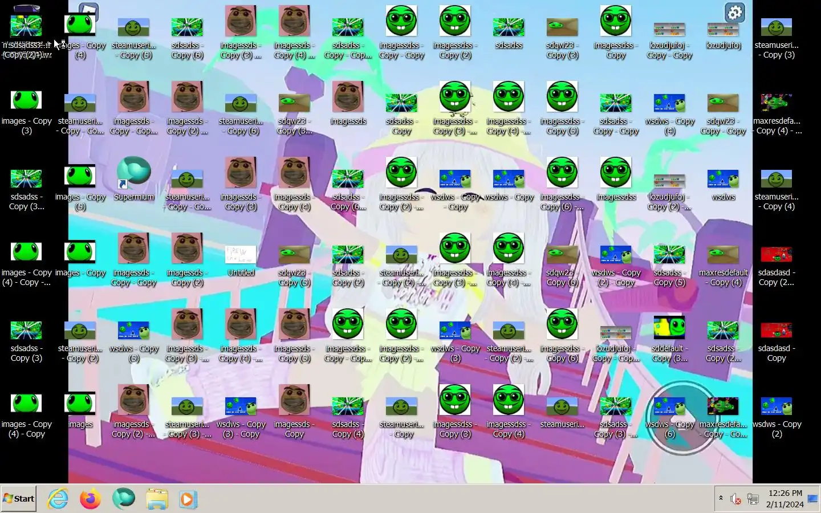The width and height of the screenshot is (821, 513).
Task: Select imagessds - Copy (5) icon
Action: click(x=295, y=336)
